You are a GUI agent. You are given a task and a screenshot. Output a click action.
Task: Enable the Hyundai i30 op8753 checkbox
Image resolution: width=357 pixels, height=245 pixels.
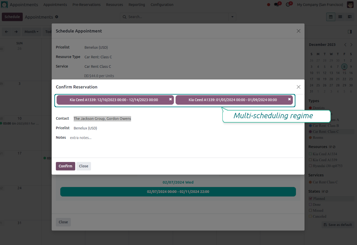[x=310, y=166]
